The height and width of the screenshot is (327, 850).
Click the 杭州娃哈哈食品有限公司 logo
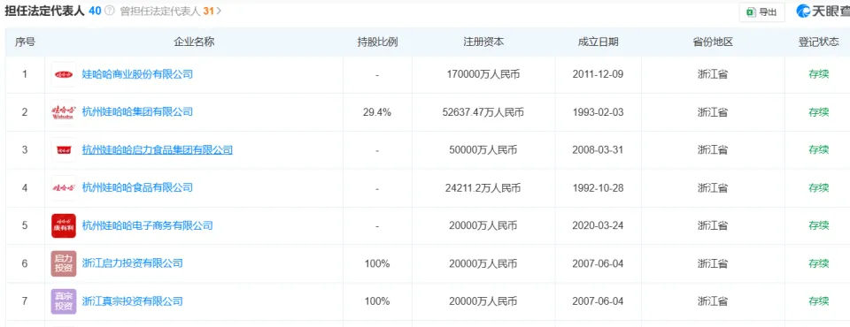(64, 188)
